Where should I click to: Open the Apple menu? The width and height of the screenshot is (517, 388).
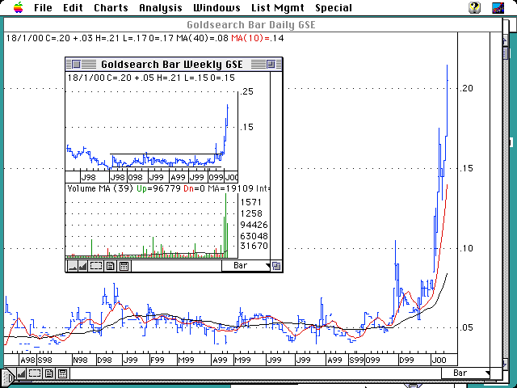tap(19, 7)
